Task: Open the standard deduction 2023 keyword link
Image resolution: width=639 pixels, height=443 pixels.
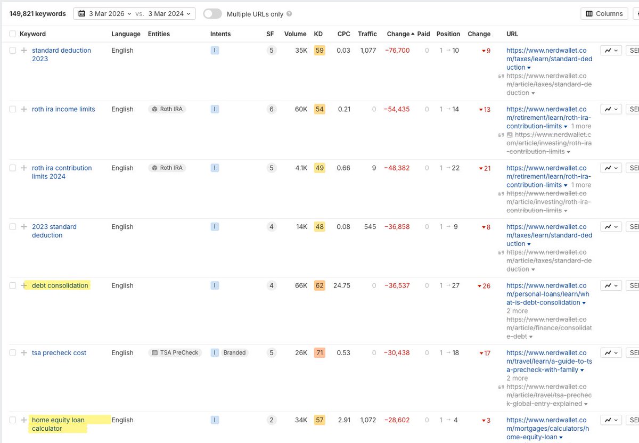Action: (61, 55)
